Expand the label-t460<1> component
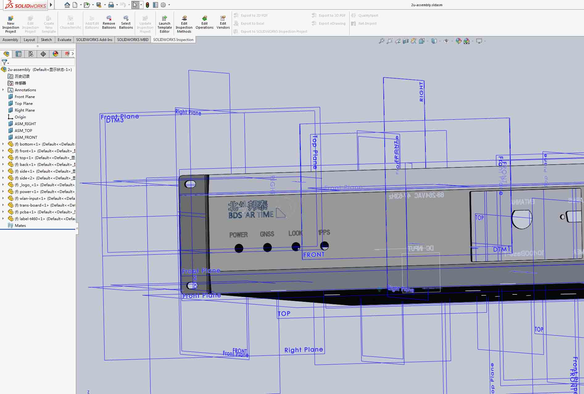Image resolution: width=584 pixels, height=394 pixels. coord(3,219)
